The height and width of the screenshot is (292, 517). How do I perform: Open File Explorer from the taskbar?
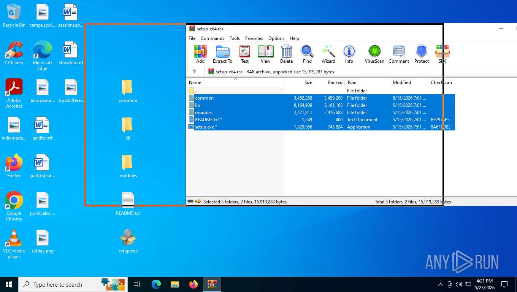tap(175, 284)
